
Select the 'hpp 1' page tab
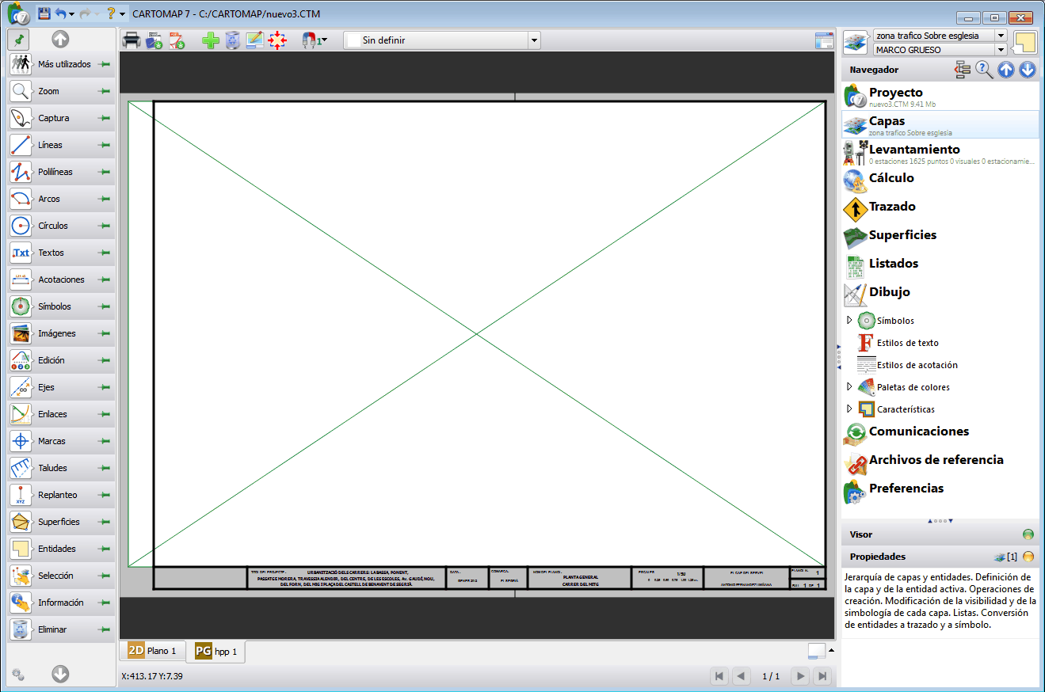pyautogui.click(x=216, y=652)
